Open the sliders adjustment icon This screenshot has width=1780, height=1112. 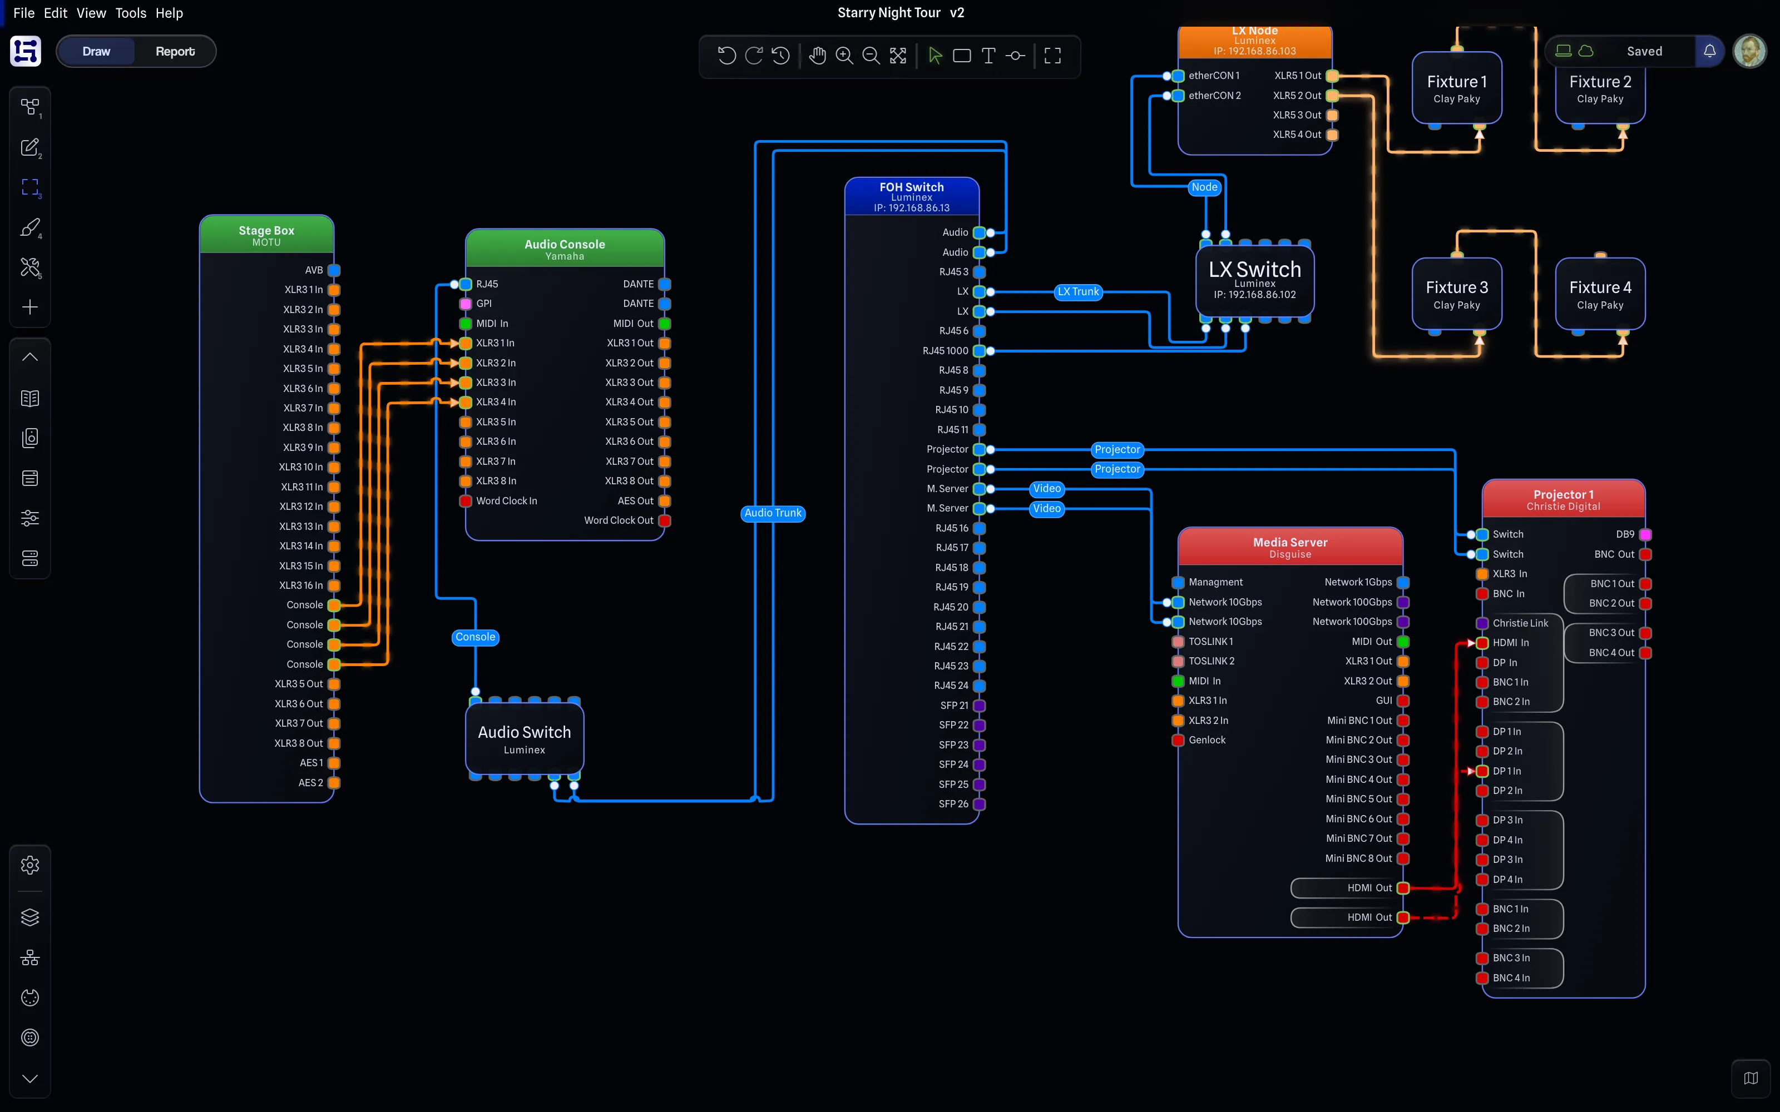pyautogui.click(x=30, y=519)
